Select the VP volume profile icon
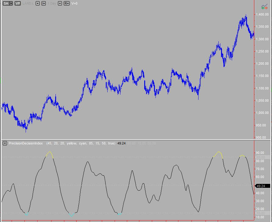 coord(17,3)
